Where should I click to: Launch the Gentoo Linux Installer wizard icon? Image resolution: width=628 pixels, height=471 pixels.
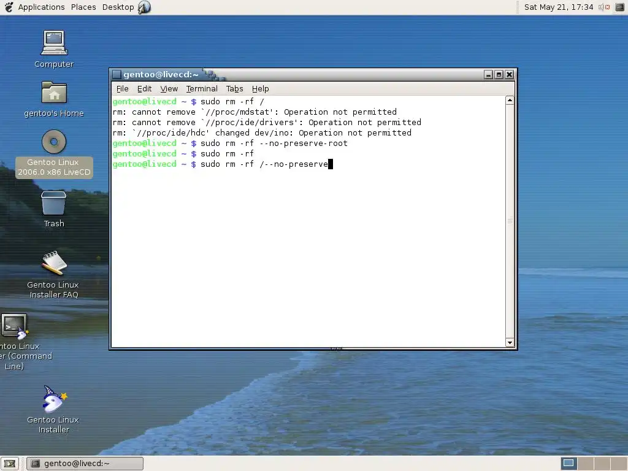[54, 399]
